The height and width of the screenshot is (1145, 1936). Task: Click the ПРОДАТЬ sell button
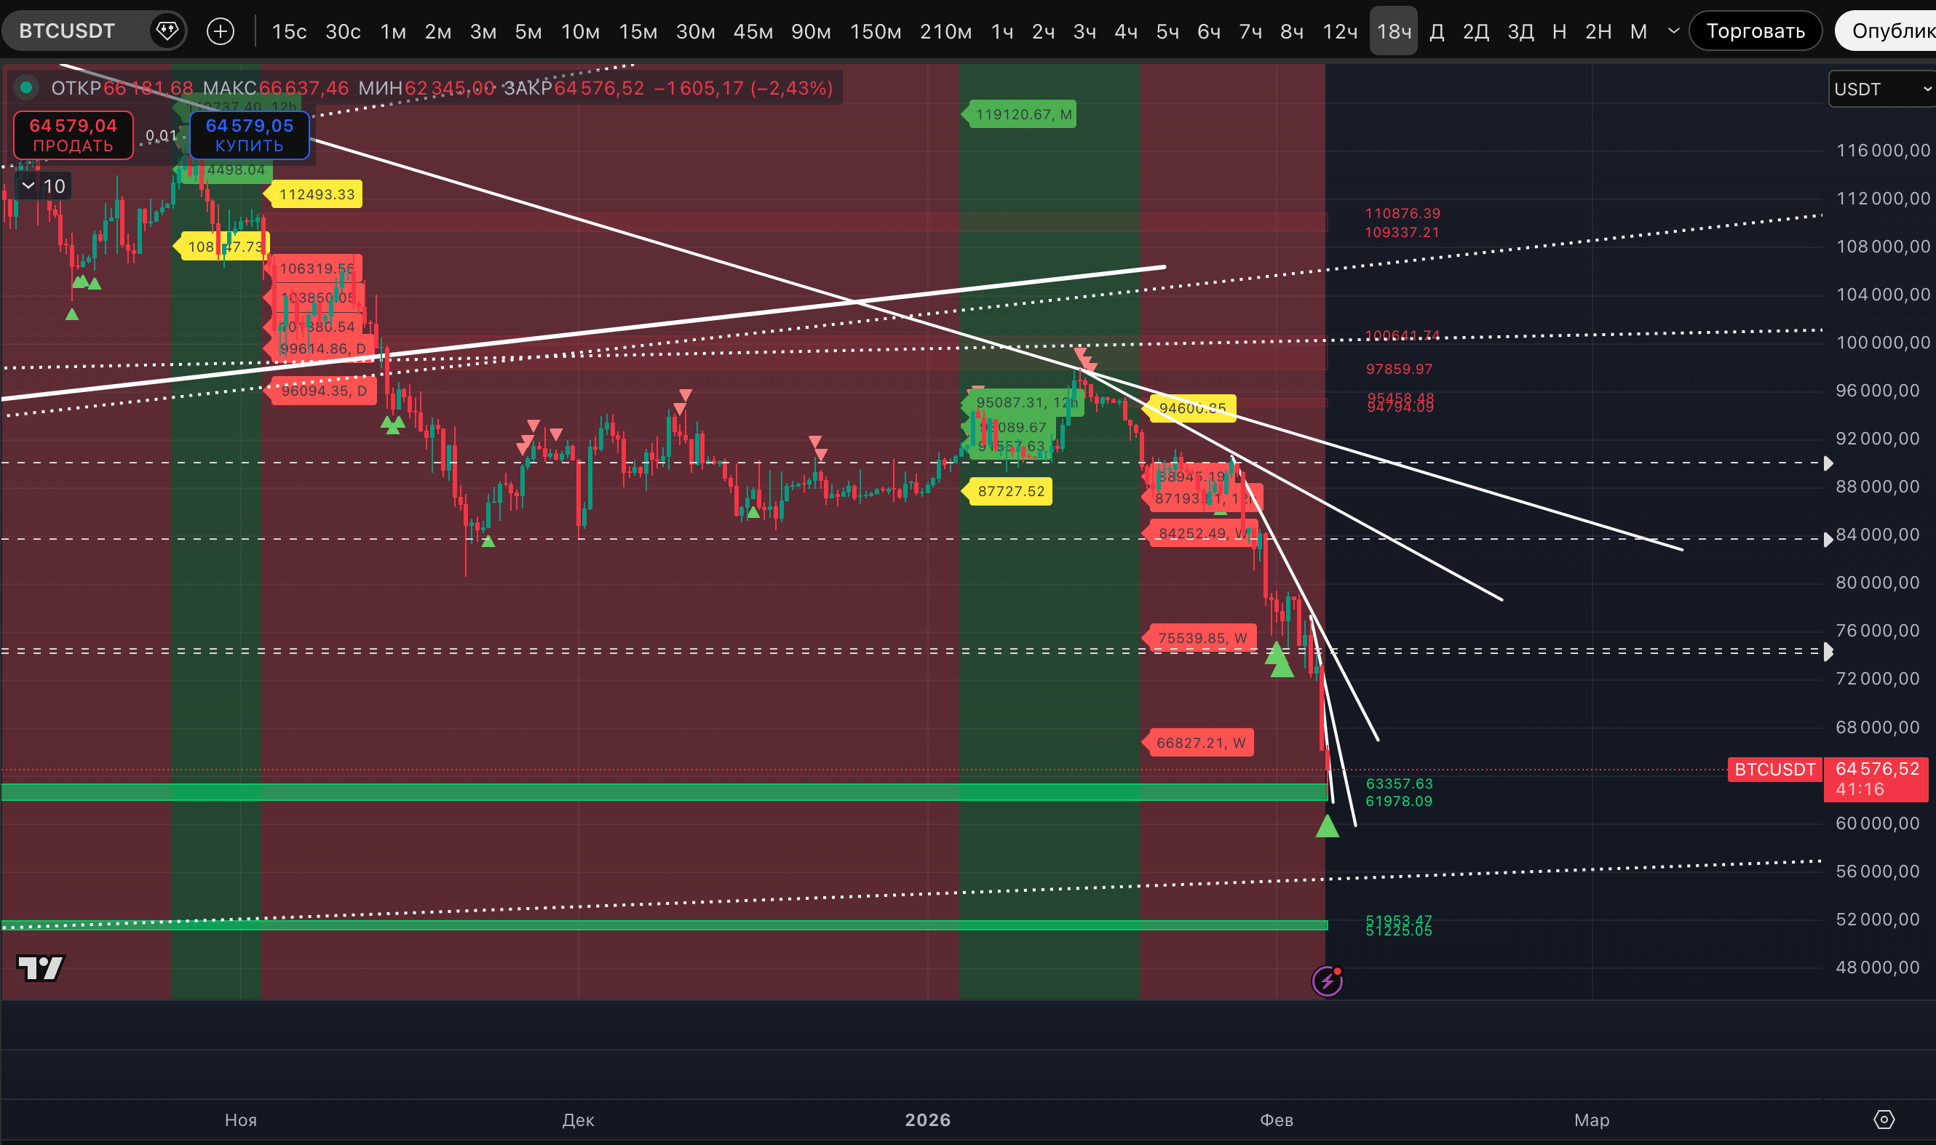pos(74,136)
